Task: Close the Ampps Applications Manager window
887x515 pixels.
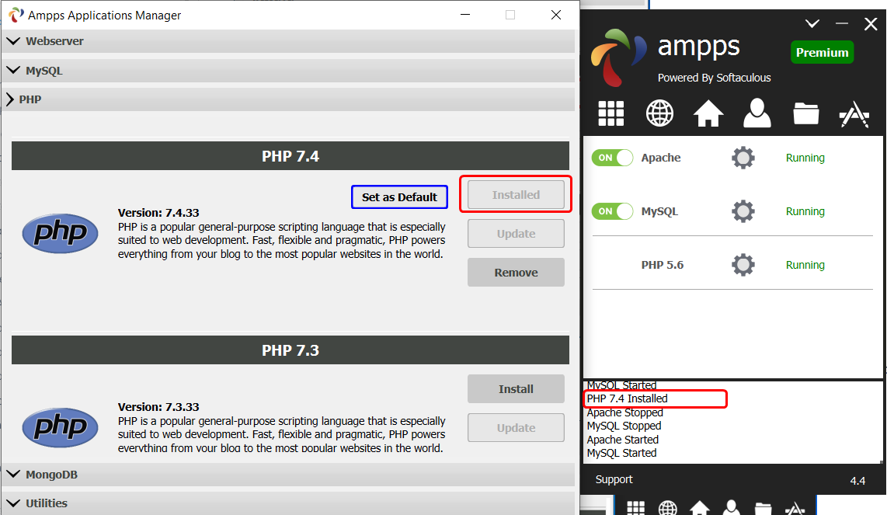Action: 556,15
